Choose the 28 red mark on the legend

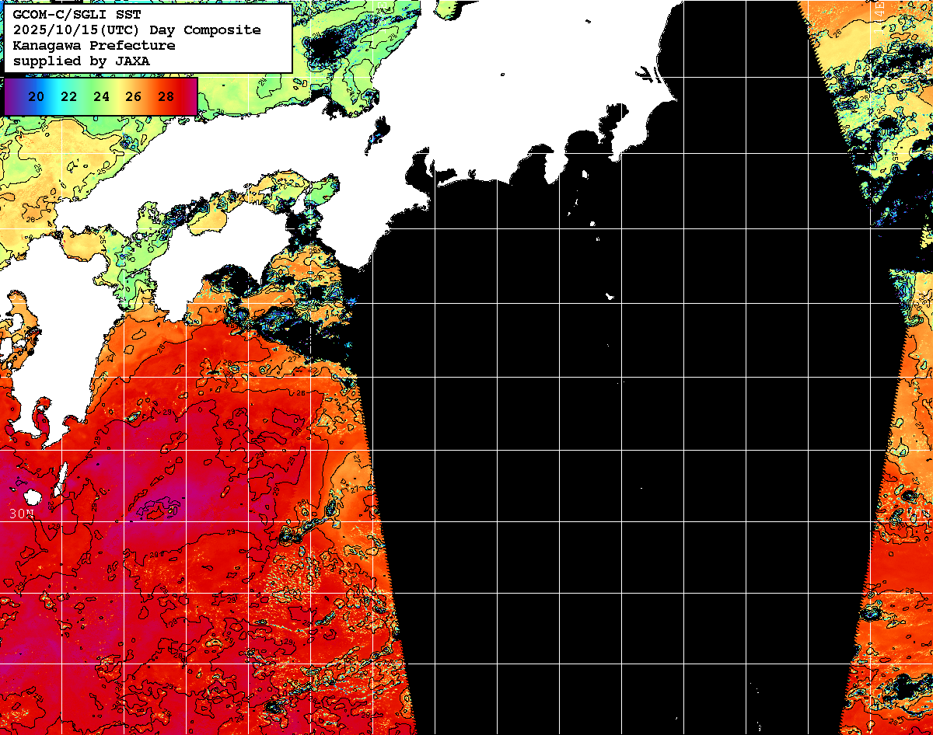(x=166, y=97)
